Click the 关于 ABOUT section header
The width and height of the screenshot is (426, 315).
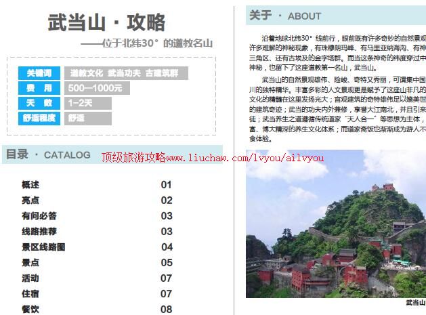[x=284, y=16]
